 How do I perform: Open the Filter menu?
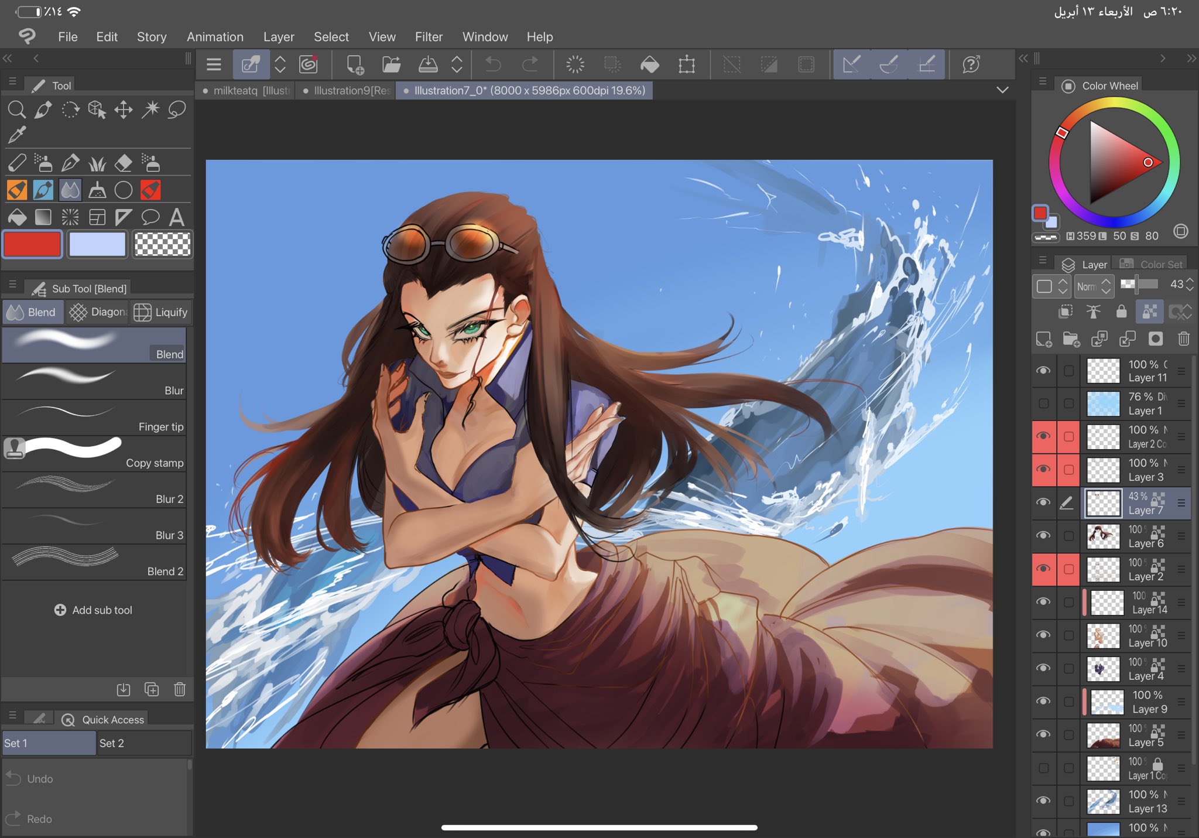click(429, 36)
